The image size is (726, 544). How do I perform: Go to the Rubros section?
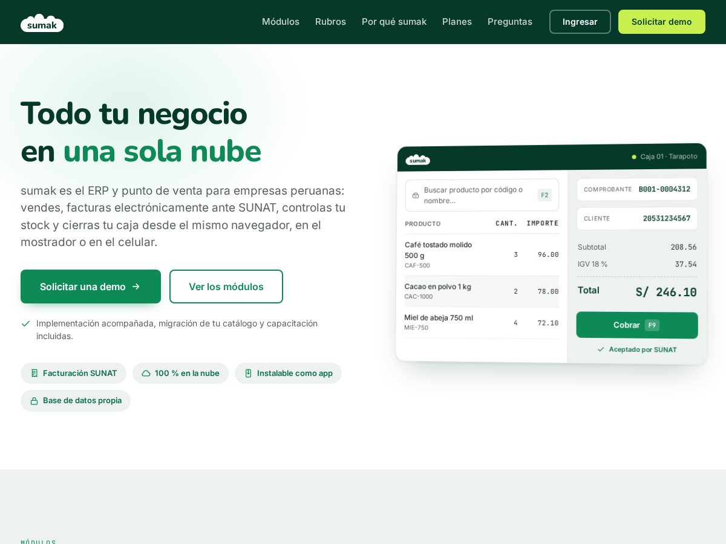pyautogui.click(x=330, y=22)
